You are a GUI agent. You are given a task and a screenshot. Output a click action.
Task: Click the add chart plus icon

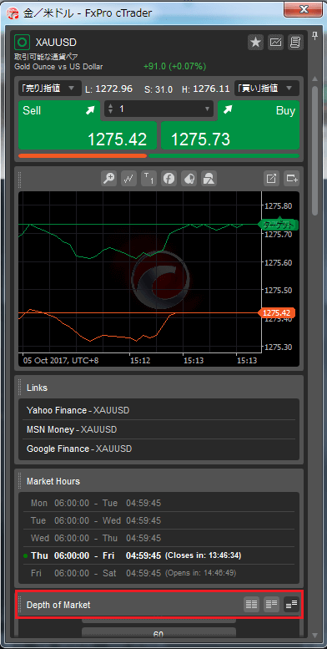(292, 179)
